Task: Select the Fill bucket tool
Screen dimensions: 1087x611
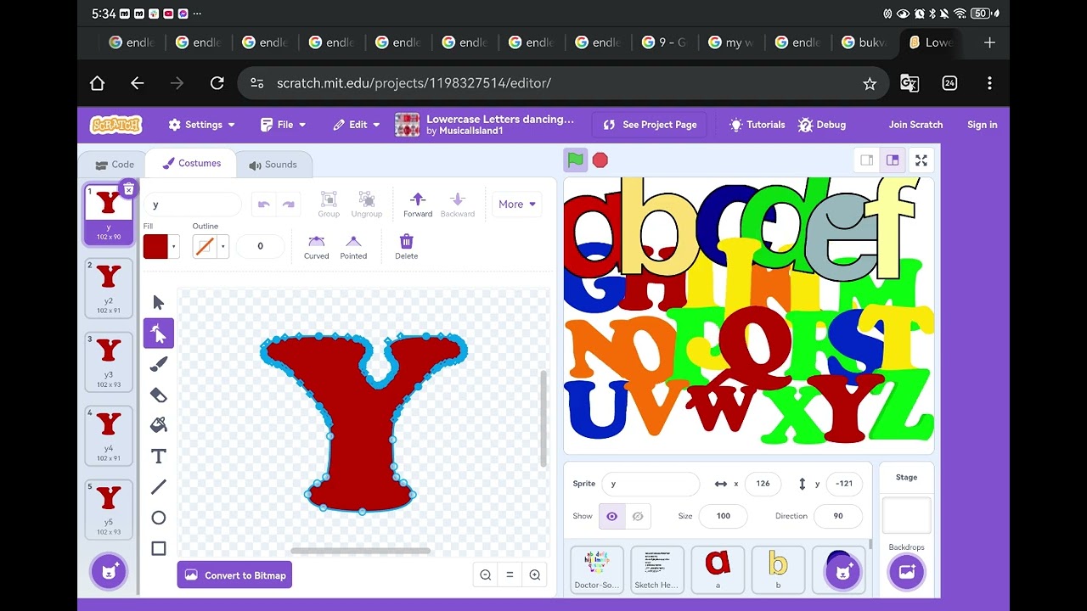Action: pos(159,425)
